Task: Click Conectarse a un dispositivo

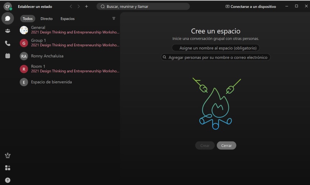Action: [x=251, y=6]
